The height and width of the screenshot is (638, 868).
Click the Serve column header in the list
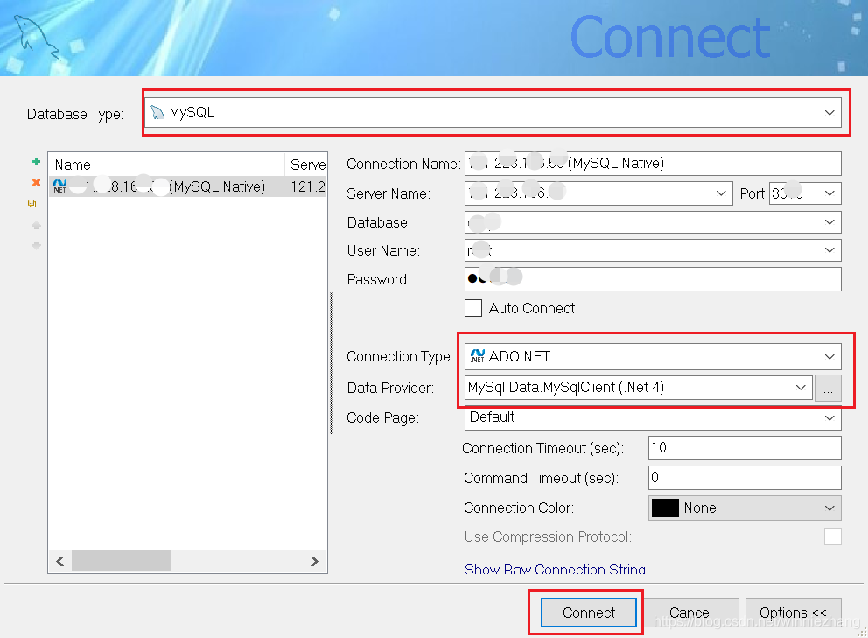tap(306, 165)
